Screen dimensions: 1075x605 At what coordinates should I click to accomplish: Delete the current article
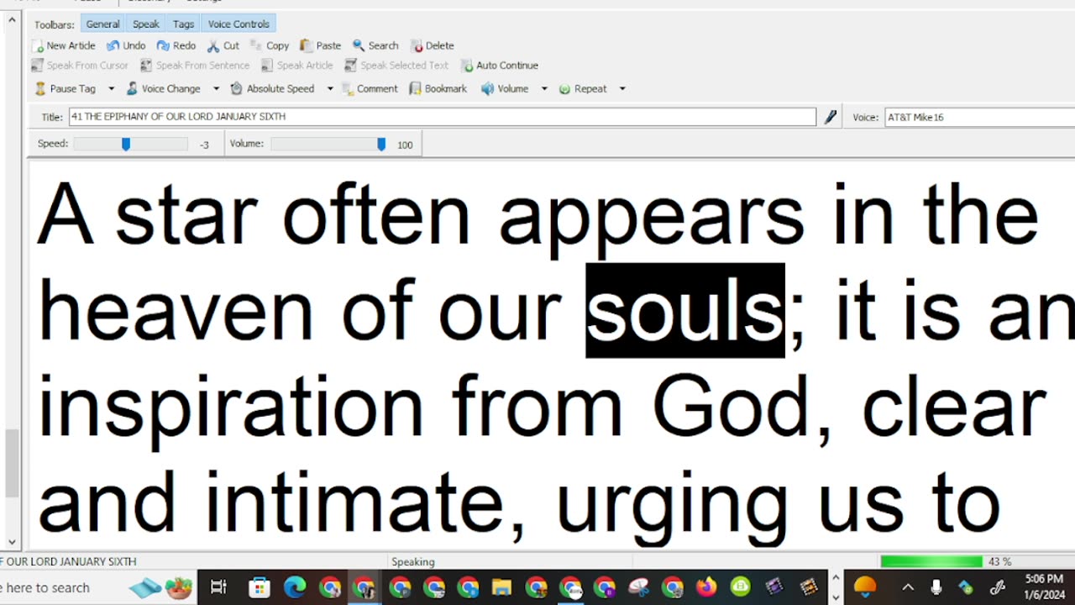point(433,45)
